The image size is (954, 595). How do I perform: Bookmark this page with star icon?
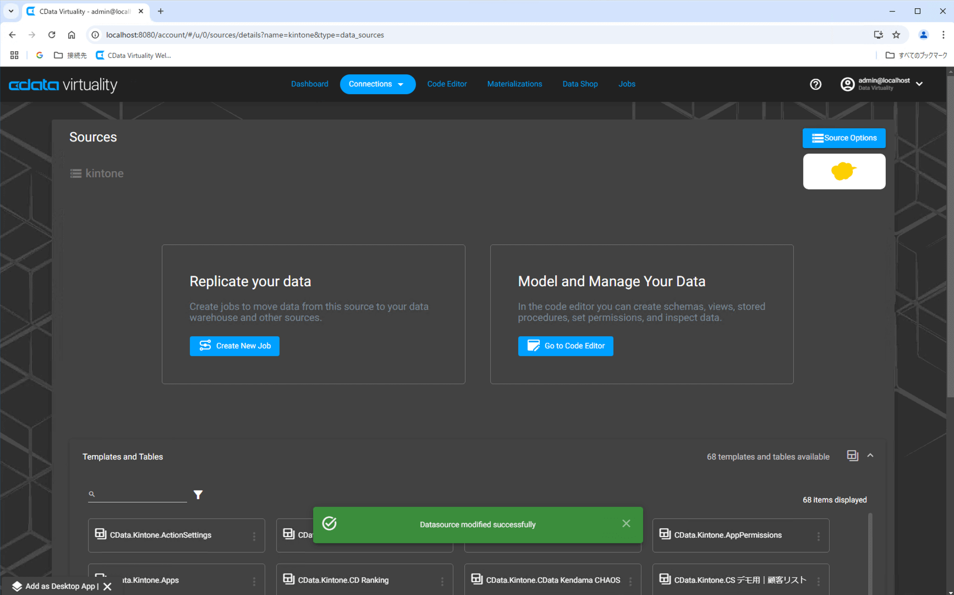click(896, 35)
